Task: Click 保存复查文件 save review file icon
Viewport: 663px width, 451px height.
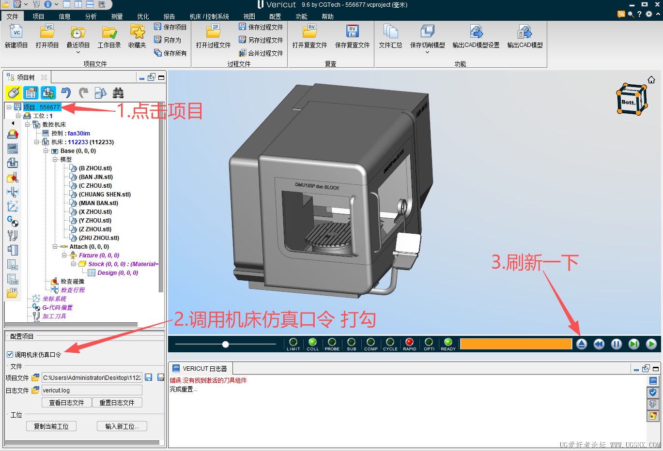Action: click(x=352, y=32)
